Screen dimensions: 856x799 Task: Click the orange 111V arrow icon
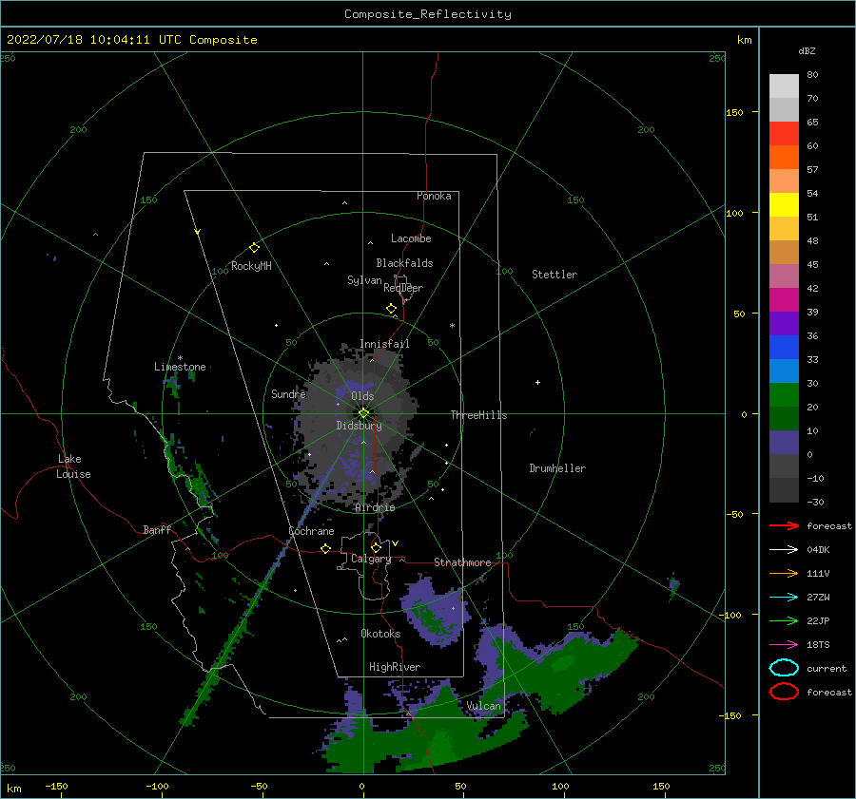[784, 573]
